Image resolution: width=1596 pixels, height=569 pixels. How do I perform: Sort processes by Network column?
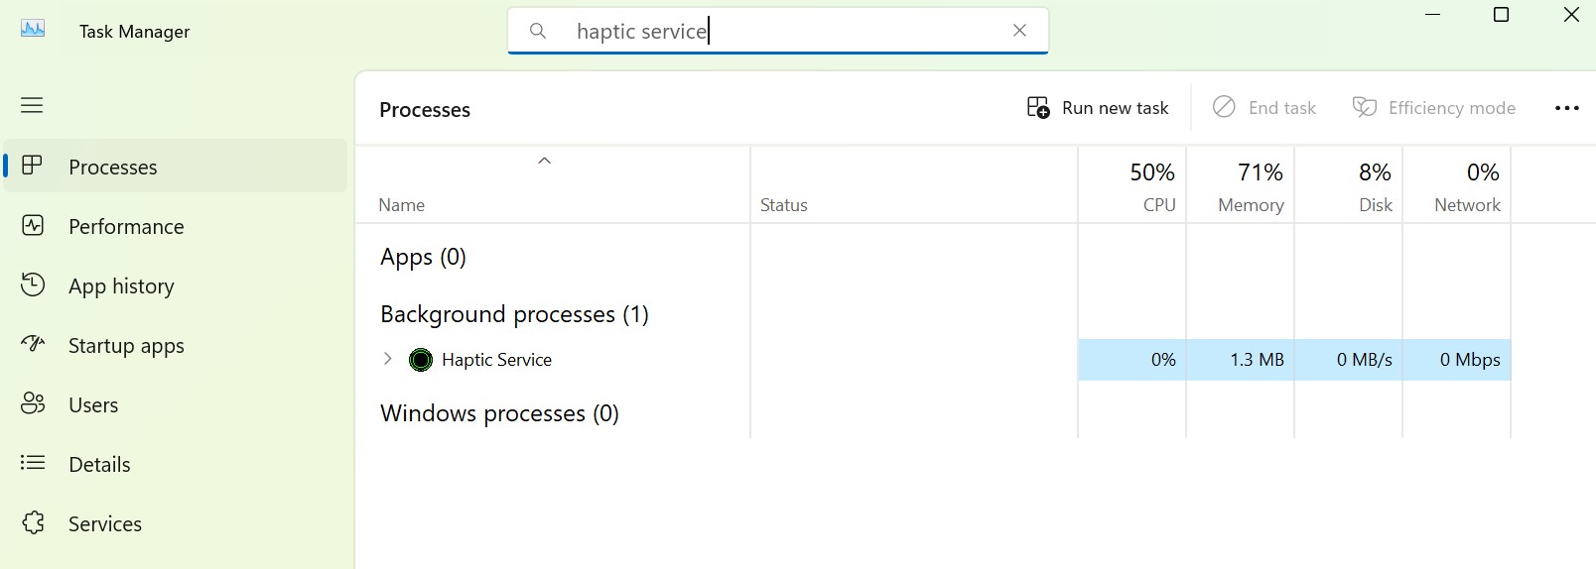tap(1456, 184)
